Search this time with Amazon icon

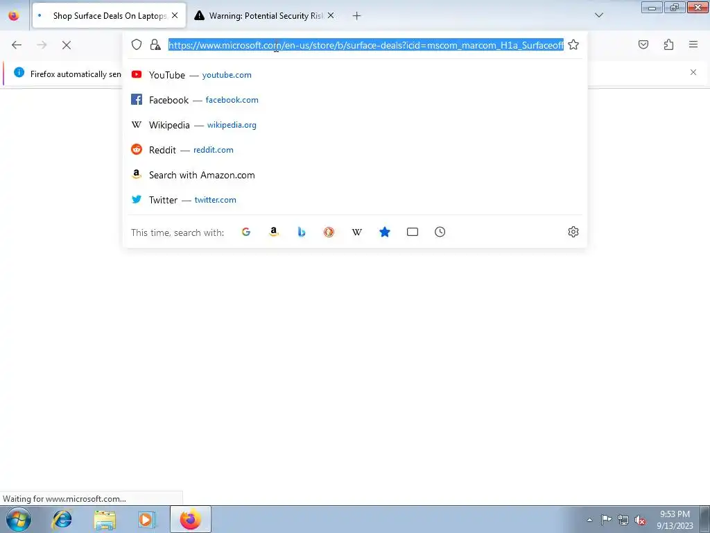tap(273, 232)
